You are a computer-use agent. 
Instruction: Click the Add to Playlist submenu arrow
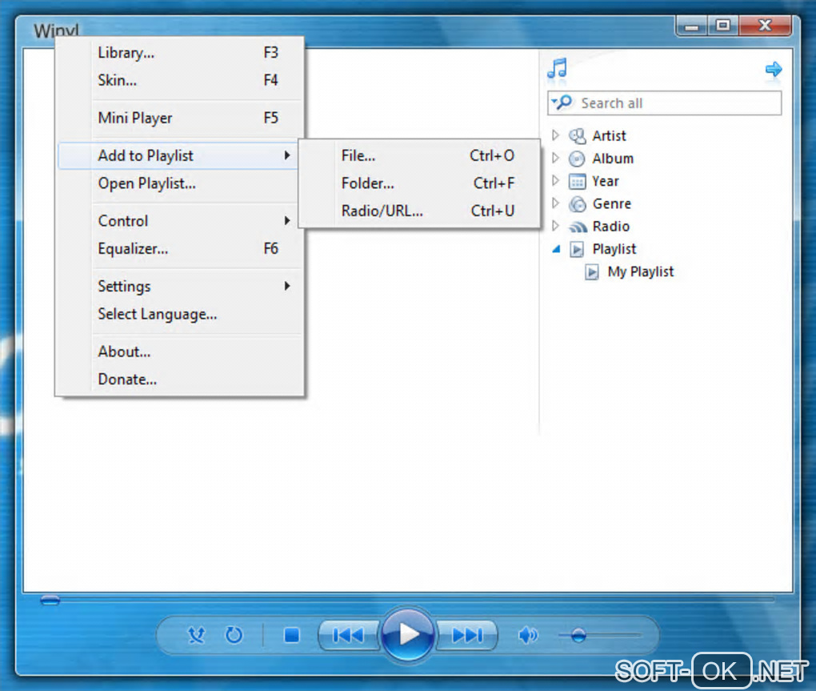[x=286, y=155]
